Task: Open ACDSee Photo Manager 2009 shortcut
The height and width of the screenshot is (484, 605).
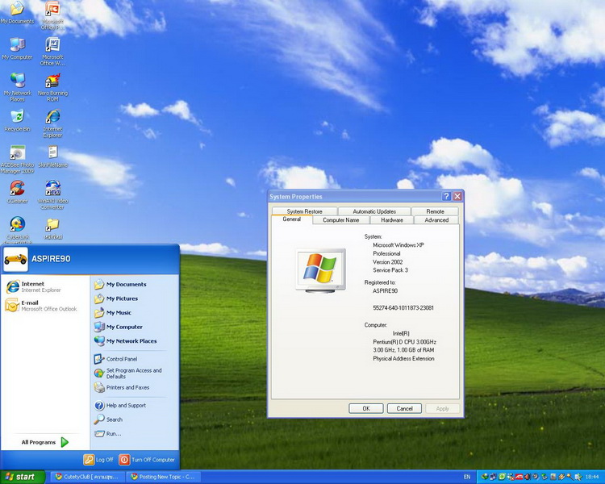Action: [x=18, y=160]
